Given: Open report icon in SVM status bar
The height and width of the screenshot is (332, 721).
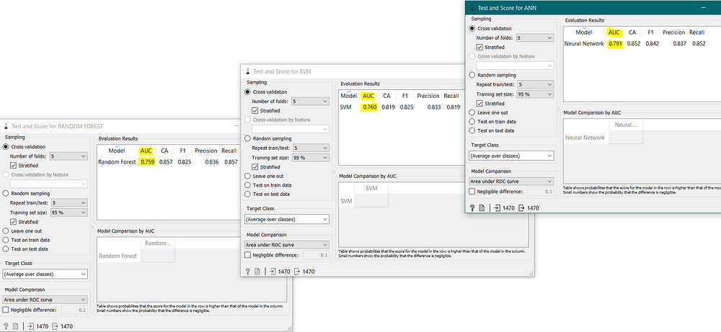Looking at the screenshot, I should click(257, 272).
